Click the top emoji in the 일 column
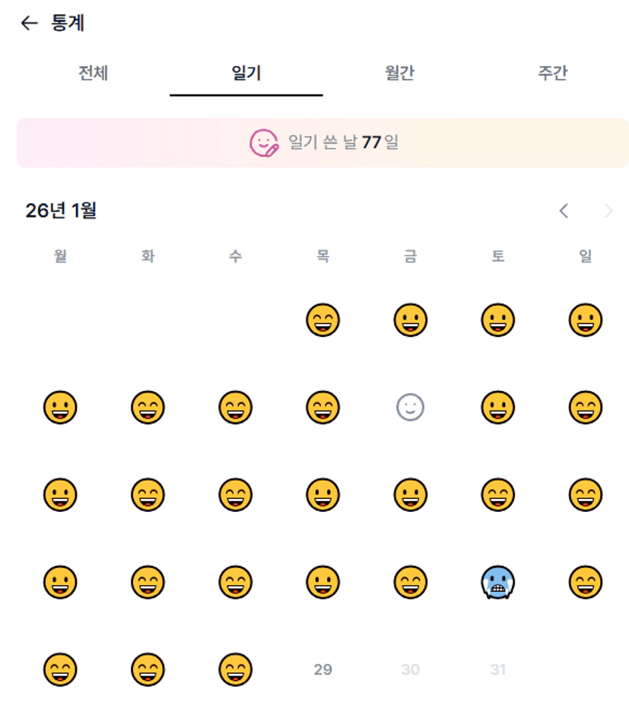Viewport: 629px width, 712px height. pos(585,320)
